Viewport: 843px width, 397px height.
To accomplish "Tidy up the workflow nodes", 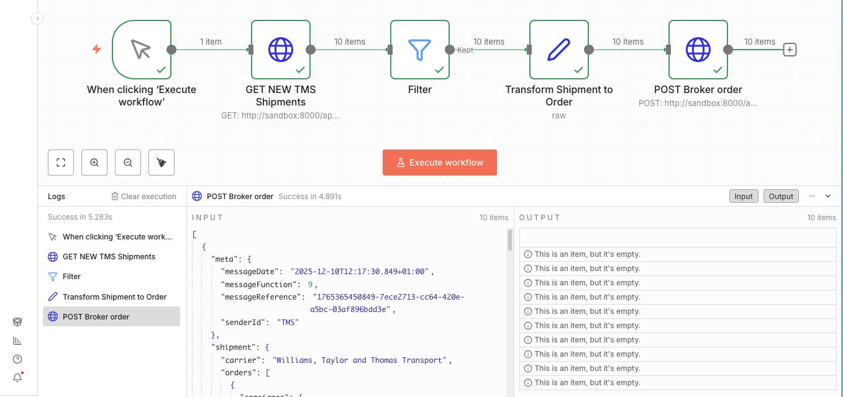I will point(162,163).
